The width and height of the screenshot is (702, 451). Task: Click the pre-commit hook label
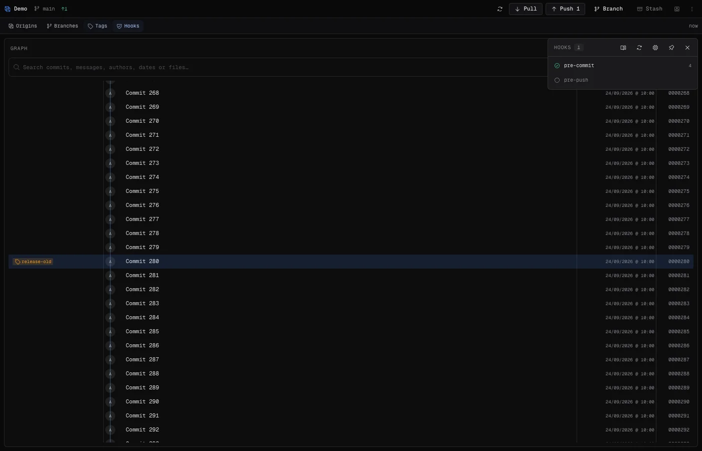coord(579,66)
